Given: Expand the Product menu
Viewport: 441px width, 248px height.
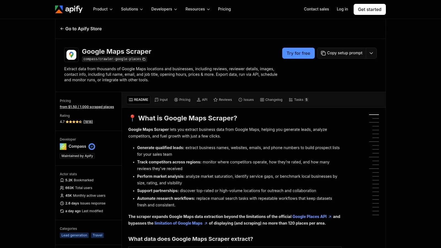Looking at the screenshot, I should [103, 9].
